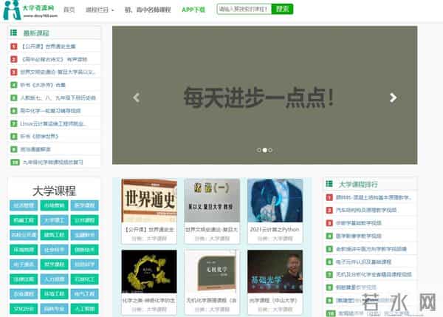The image size is (443, 317).
Task: Click green rank 8 badge in 大学课程排行 list
Action: (x=329, y=287)
